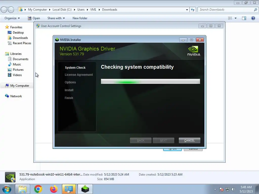Open the Music library
259x194 pixels.
pyautogui.click(x=17, y=64)
